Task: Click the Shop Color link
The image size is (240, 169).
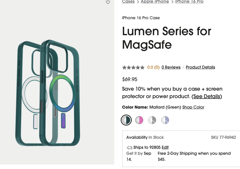Action: click(193, 107)
